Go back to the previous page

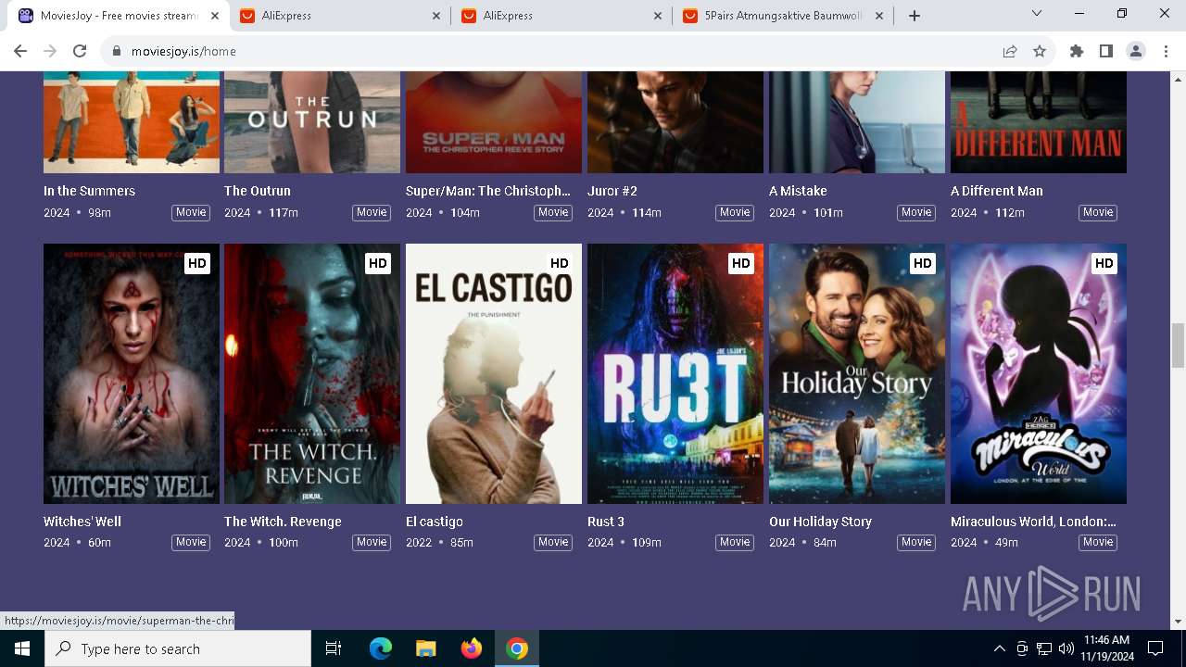pyautogui.click(x=20, y=51)
